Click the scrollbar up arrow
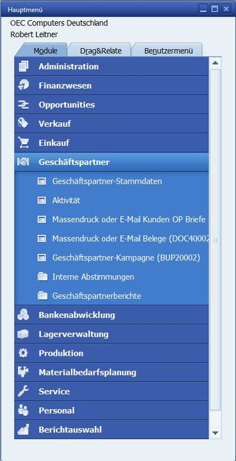The image size is (236, 461). coord(215,63)
